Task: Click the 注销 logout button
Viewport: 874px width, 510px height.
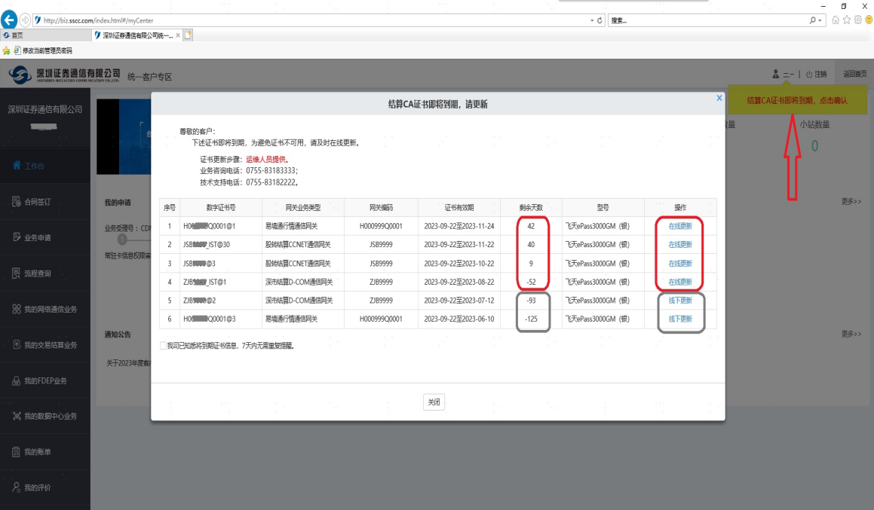Action: point(817,74)
